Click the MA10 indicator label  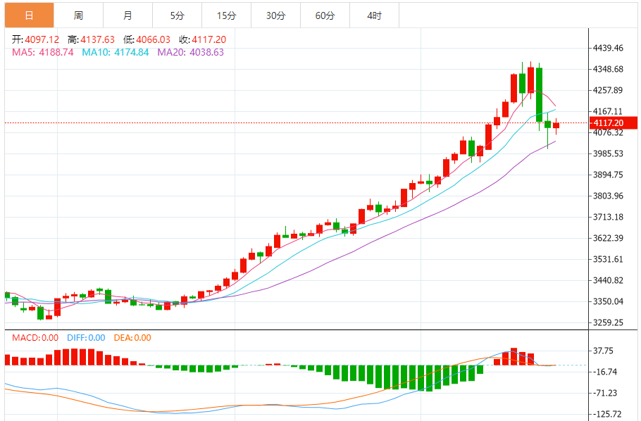[116, 52]
